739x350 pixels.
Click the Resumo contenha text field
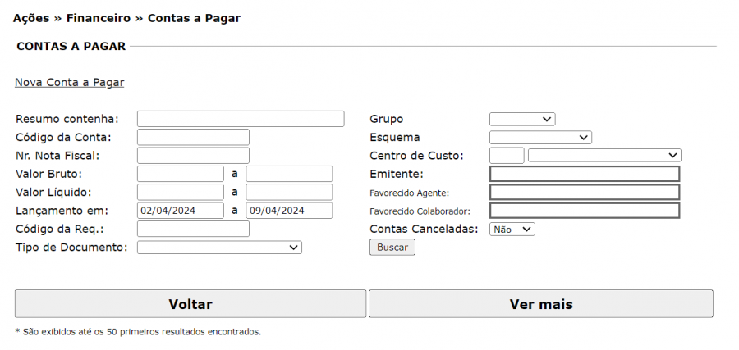point(240,119)
